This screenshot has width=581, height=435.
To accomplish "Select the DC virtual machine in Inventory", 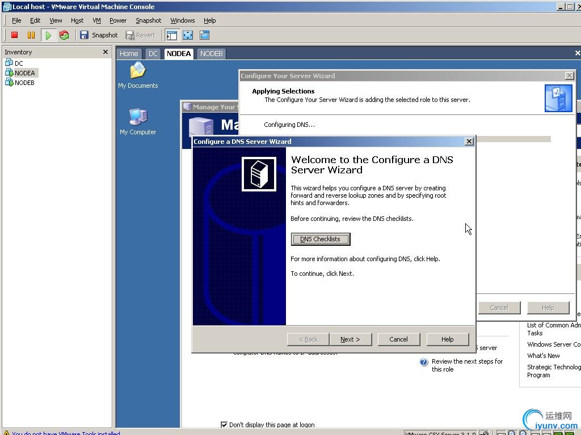I will click(19, 63).
